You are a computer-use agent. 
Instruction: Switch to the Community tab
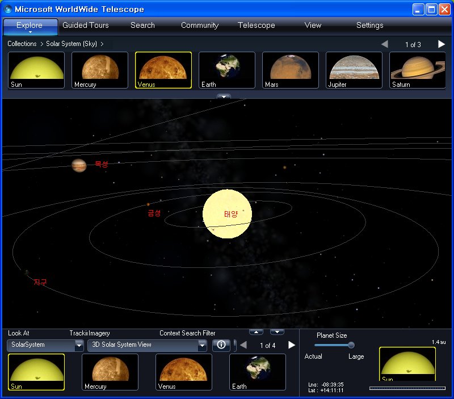pyautogui.click(x=200, y=25)
